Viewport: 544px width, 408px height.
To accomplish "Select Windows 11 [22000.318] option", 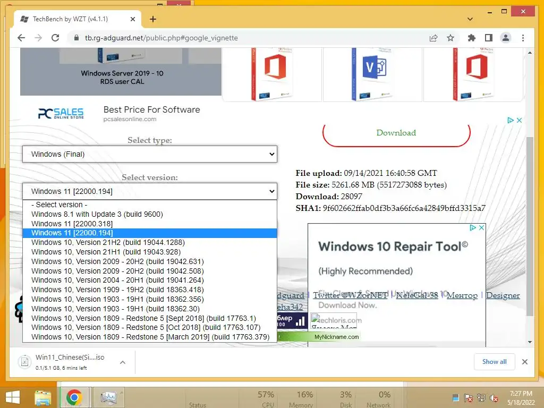I will pos(150,224).
